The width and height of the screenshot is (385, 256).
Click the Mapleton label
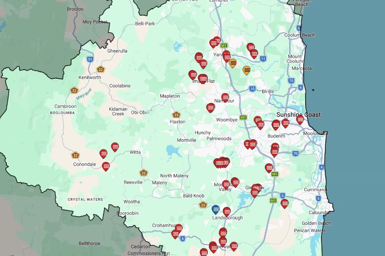tap(170, 96)
